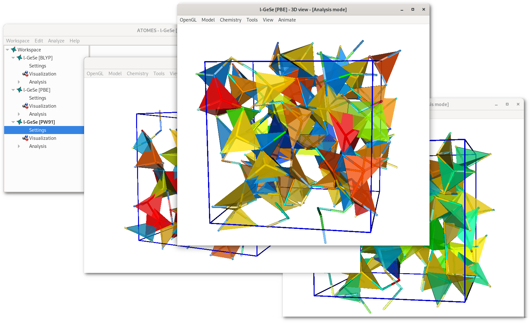Click the l-GeSe [PBE] project icon

[x=20, y=90]
